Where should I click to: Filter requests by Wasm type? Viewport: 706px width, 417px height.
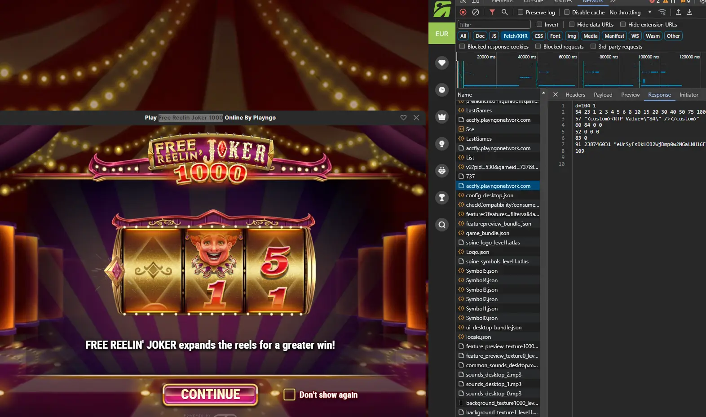[653, 36]
